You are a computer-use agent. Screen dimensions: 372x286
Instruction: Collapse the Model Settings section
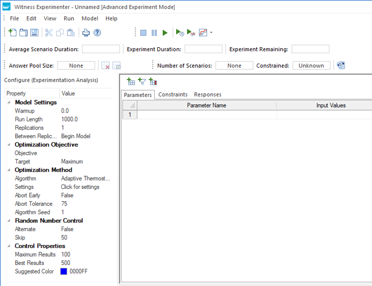coord(8,102)
